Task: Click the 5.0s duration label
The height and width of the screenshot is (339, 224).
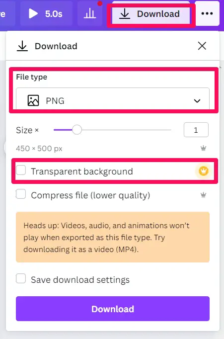Action: 54,14
